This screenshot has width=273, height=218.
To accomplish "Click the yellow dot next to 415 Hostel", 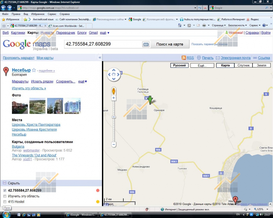I will pyautogui.click(x=98, y=202).
